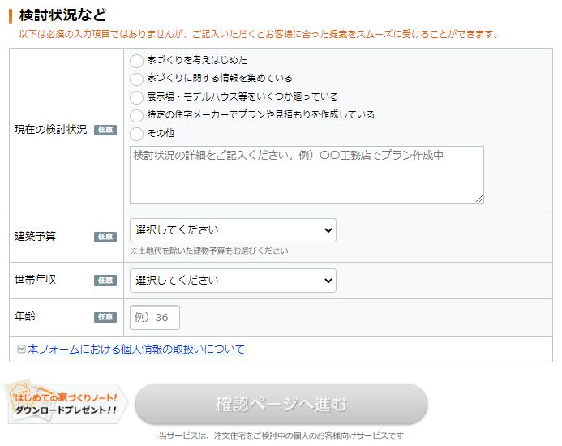Select 展示場・モデルハウス等をいくつか廻っている radio

pos(136,97)
